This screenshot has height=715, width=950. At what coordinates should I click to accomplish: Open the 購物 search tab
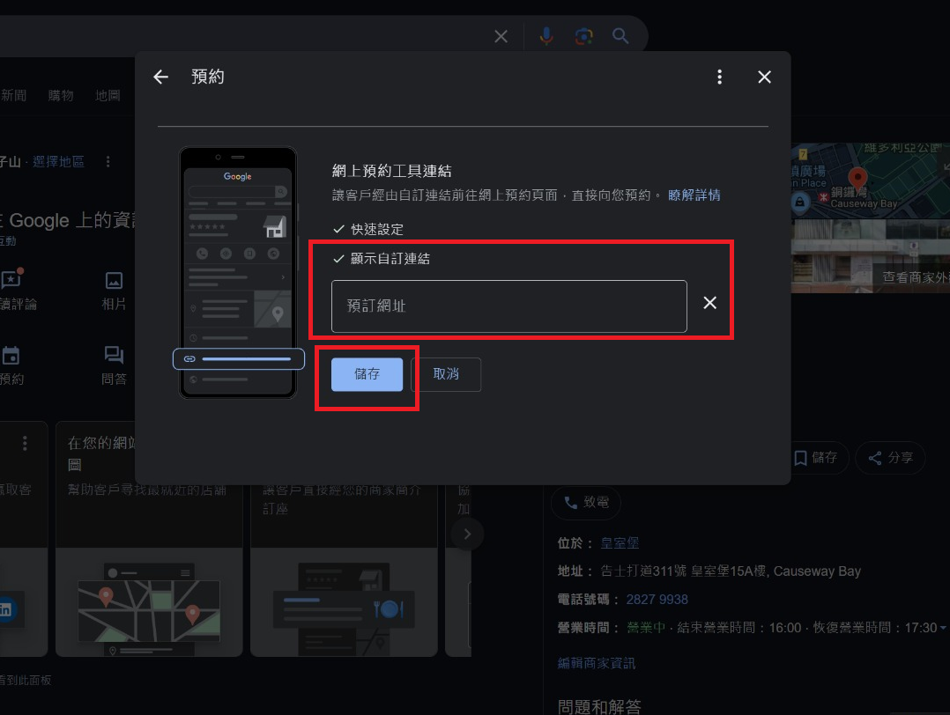tap(61, 95)
